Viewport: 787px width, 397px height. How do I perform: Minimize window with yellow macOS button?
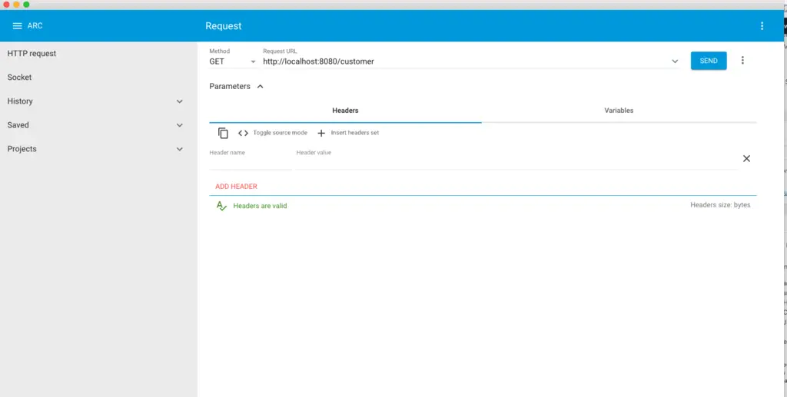(x=17, y=5)
